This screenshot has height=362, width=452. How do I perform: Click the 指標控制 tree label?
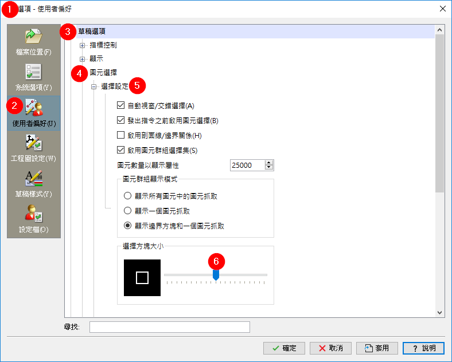pos(103,45)
